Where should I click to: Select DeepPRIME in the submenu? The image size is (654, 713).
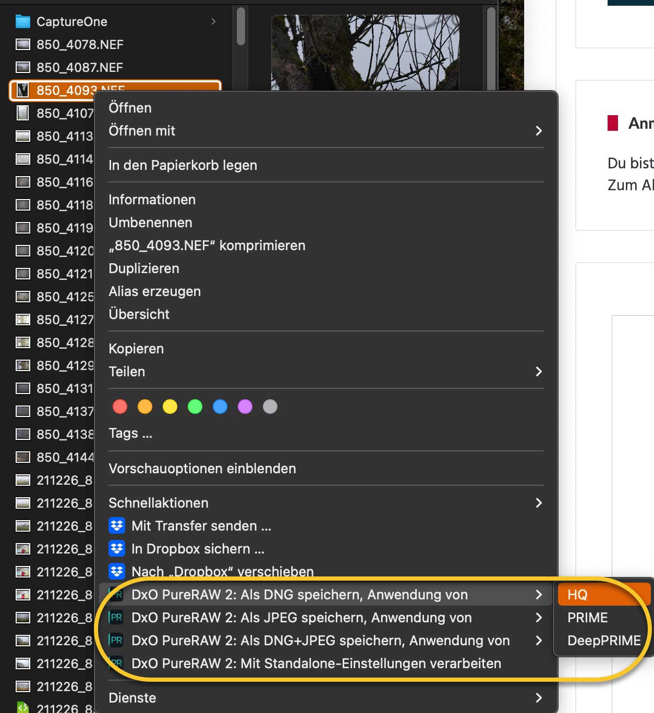coord(604,641)
